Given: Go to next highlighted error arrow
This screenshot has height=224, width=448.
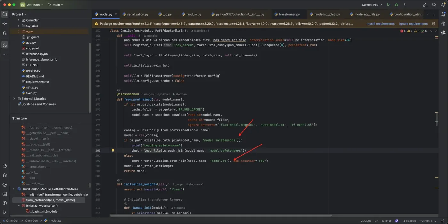Looking at the screenshot, I should pyautogui.click(x=436, y=31).
